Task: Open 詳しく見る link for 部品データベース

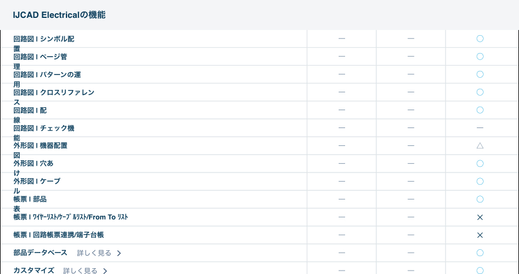Action: tap(94, 253)
